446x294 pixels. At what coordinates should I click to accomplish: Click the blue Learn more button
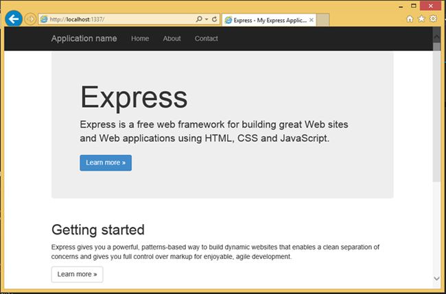106,163
